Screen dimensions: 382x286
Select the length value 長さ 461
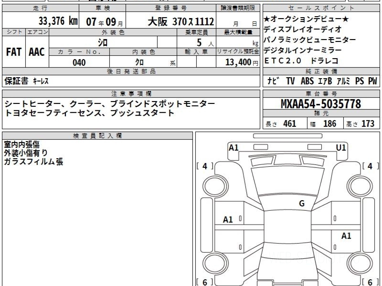281,124
